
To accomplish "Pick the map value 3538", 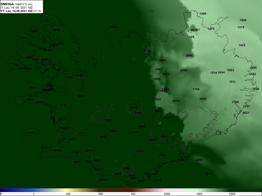I will click(x=118, y=174).
